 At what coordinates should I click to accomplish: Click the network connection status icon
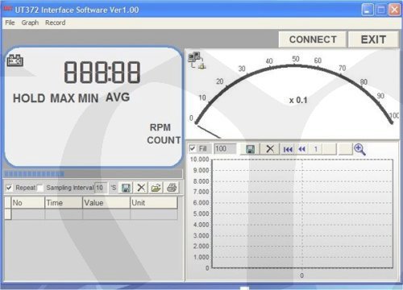tap(197, 60)
